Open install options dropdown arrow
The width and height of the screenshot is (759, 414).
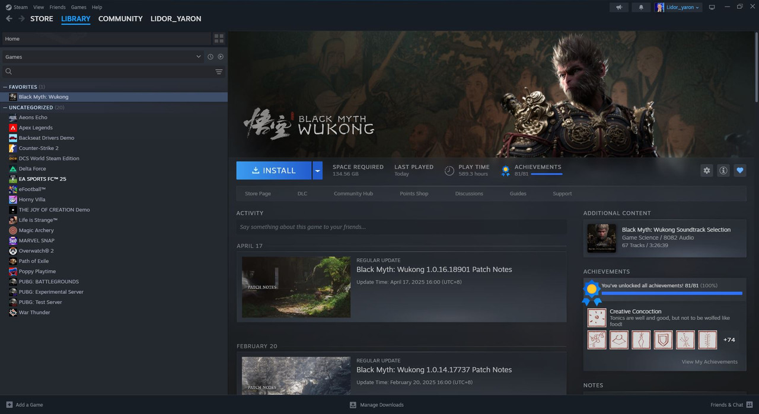tap(318, 171)
